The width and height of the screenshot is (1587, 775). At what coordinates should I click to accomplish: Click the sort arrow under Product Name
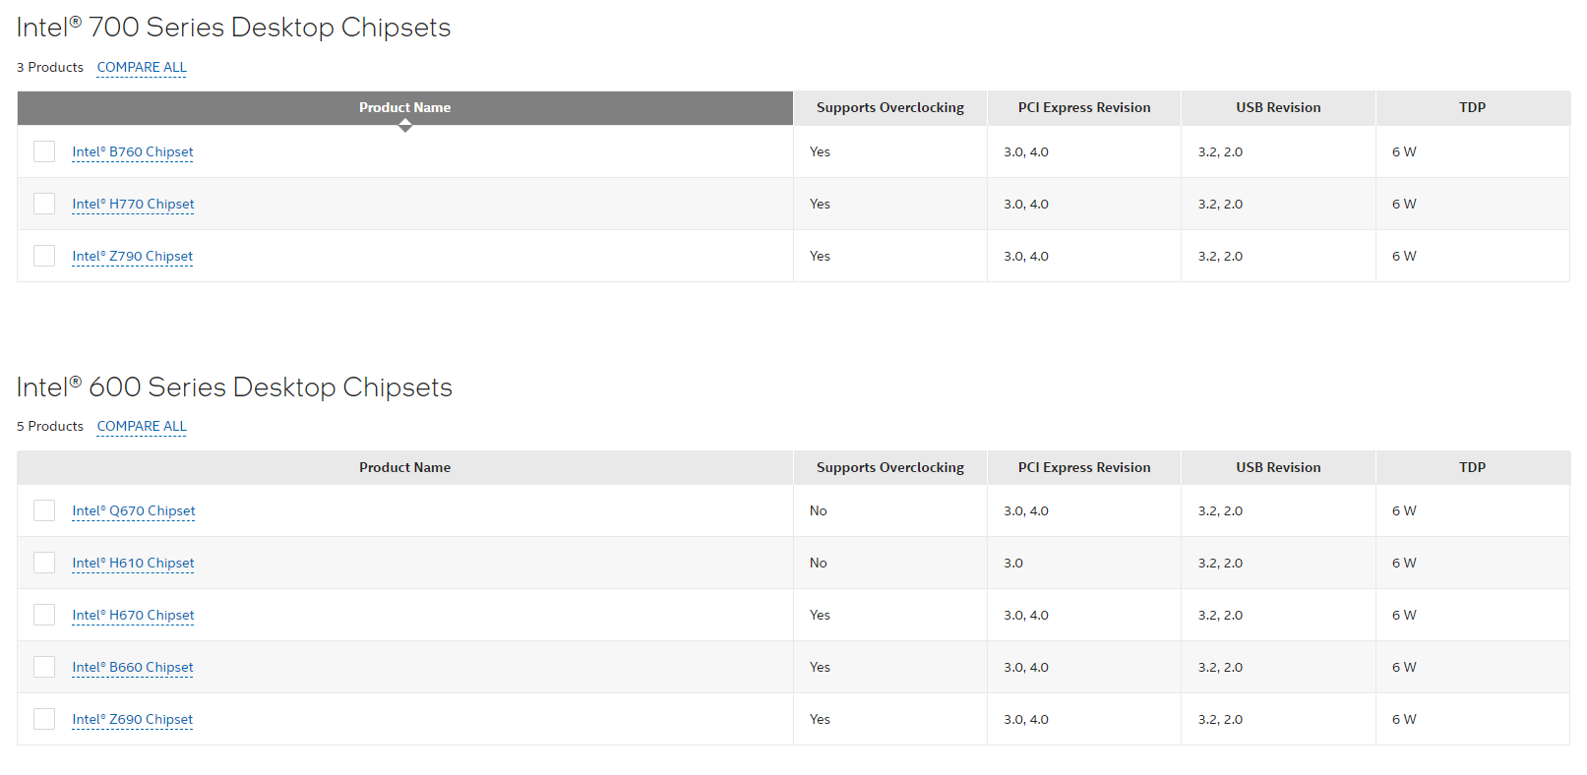404,126
